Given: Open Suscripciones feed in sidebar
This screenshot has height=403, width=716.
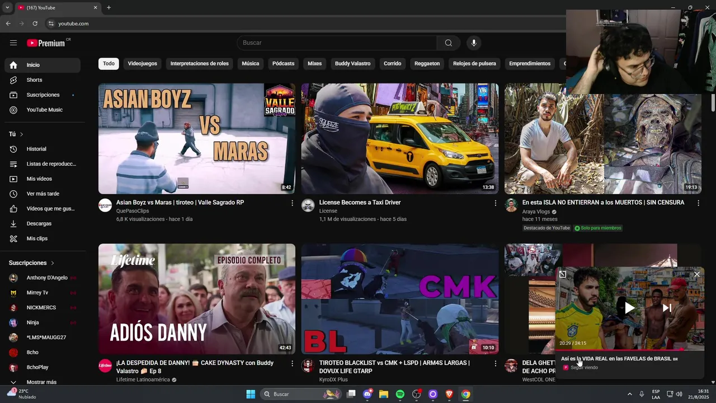Looking at the screenshot, I should tap(43, 95).
